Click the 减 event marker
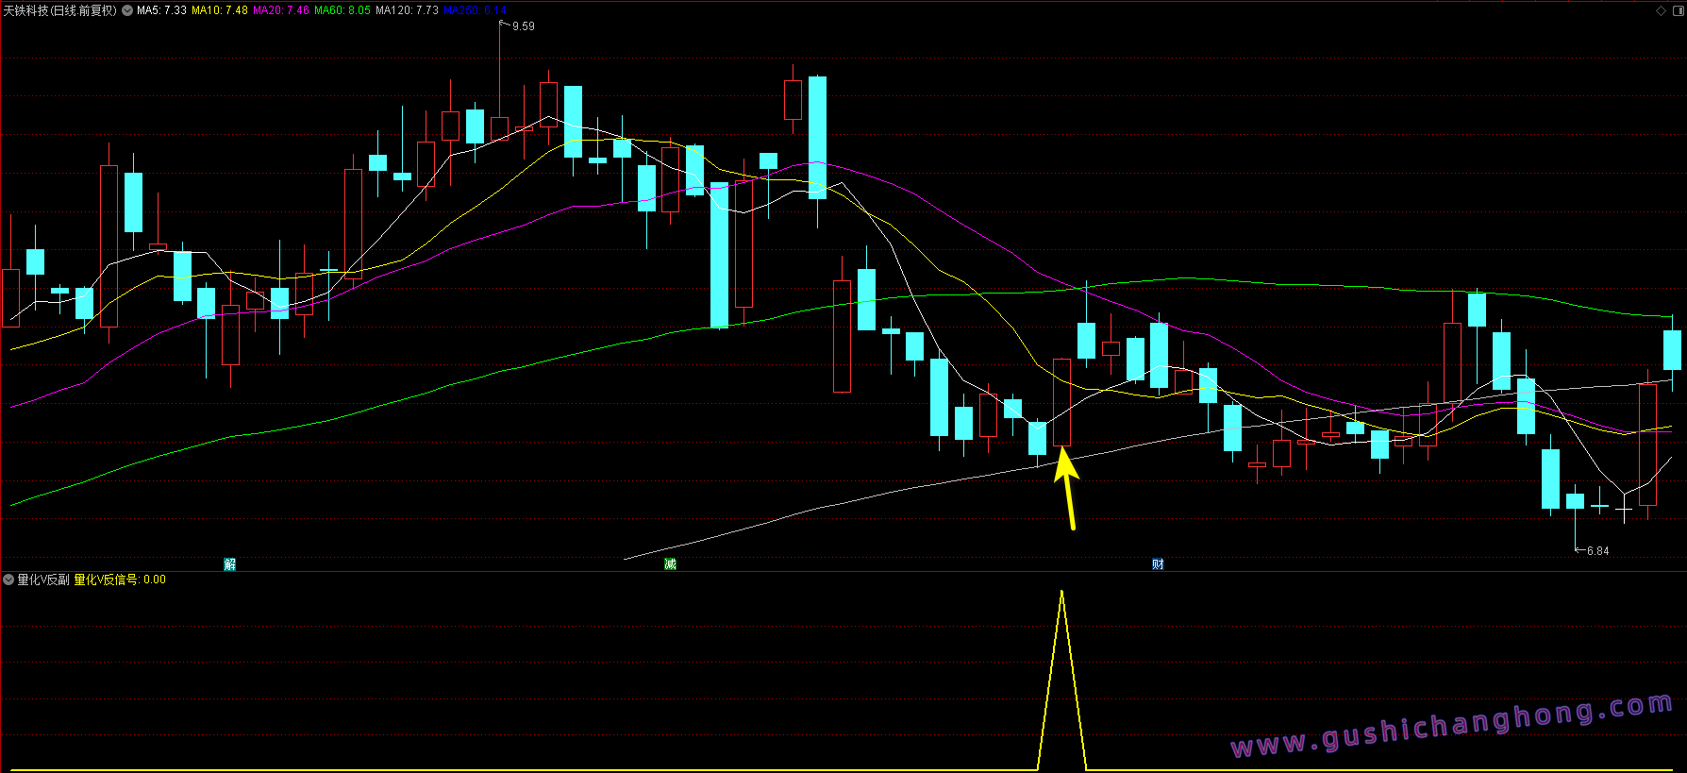 click(670, 564)
